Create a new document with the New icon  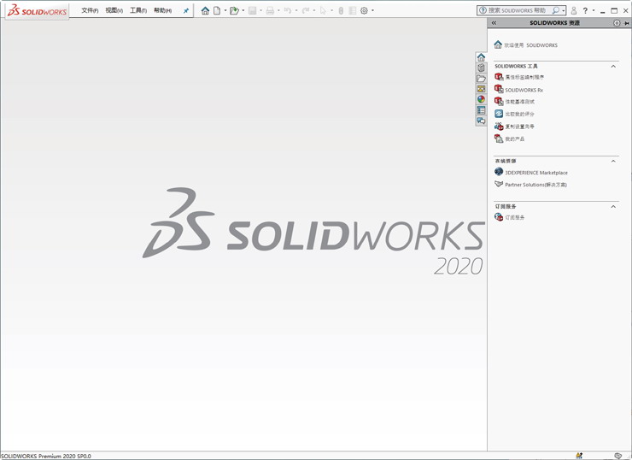tap(217, 11)
